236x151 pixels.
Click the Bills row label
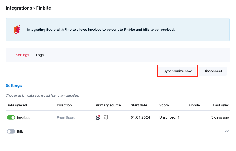(x=20, y=131)
